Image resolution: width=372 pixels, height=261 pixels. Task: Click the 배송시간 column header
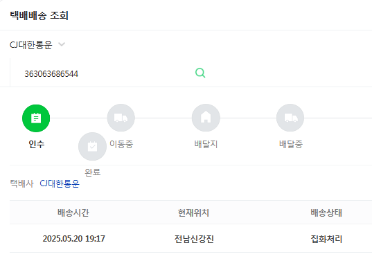73,213
